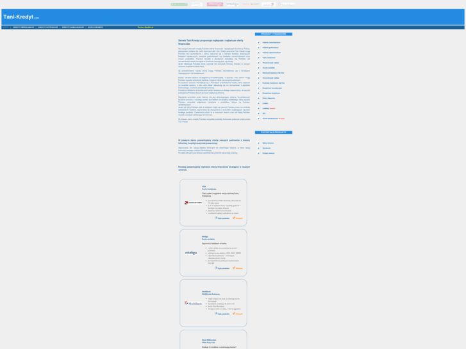466x349 pixels.
Task: Click the Millennium logo in top banner
Action: 215,4
